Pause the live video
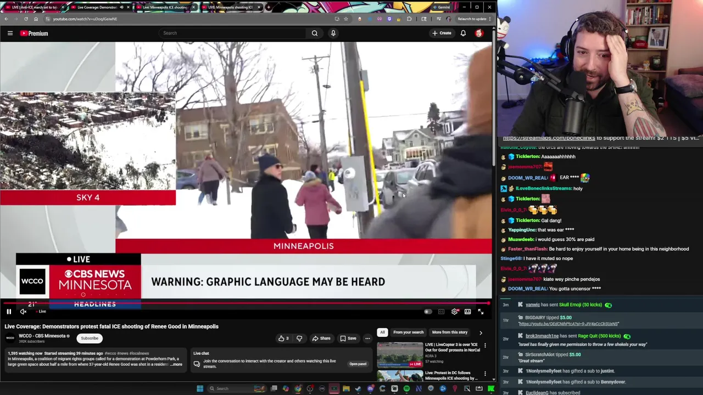Screen dimensions: 703x395 (x=9, y=312)
